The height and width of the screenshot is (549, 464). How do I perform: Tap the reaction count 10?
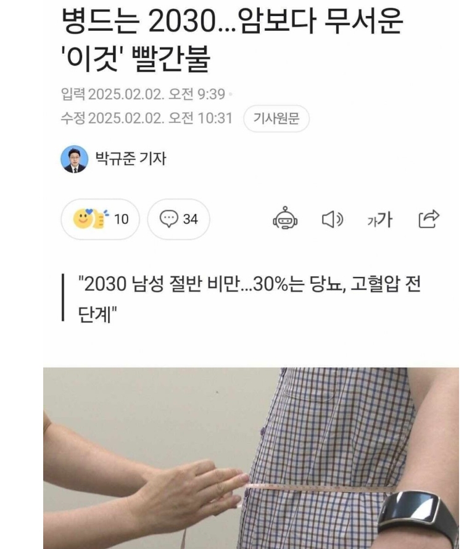pyautogui.click(x=122, y=219)
